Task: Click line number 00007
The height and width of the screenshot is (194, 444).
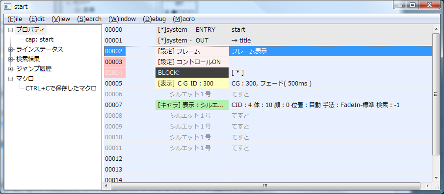Action: click(x=113, y=105)
